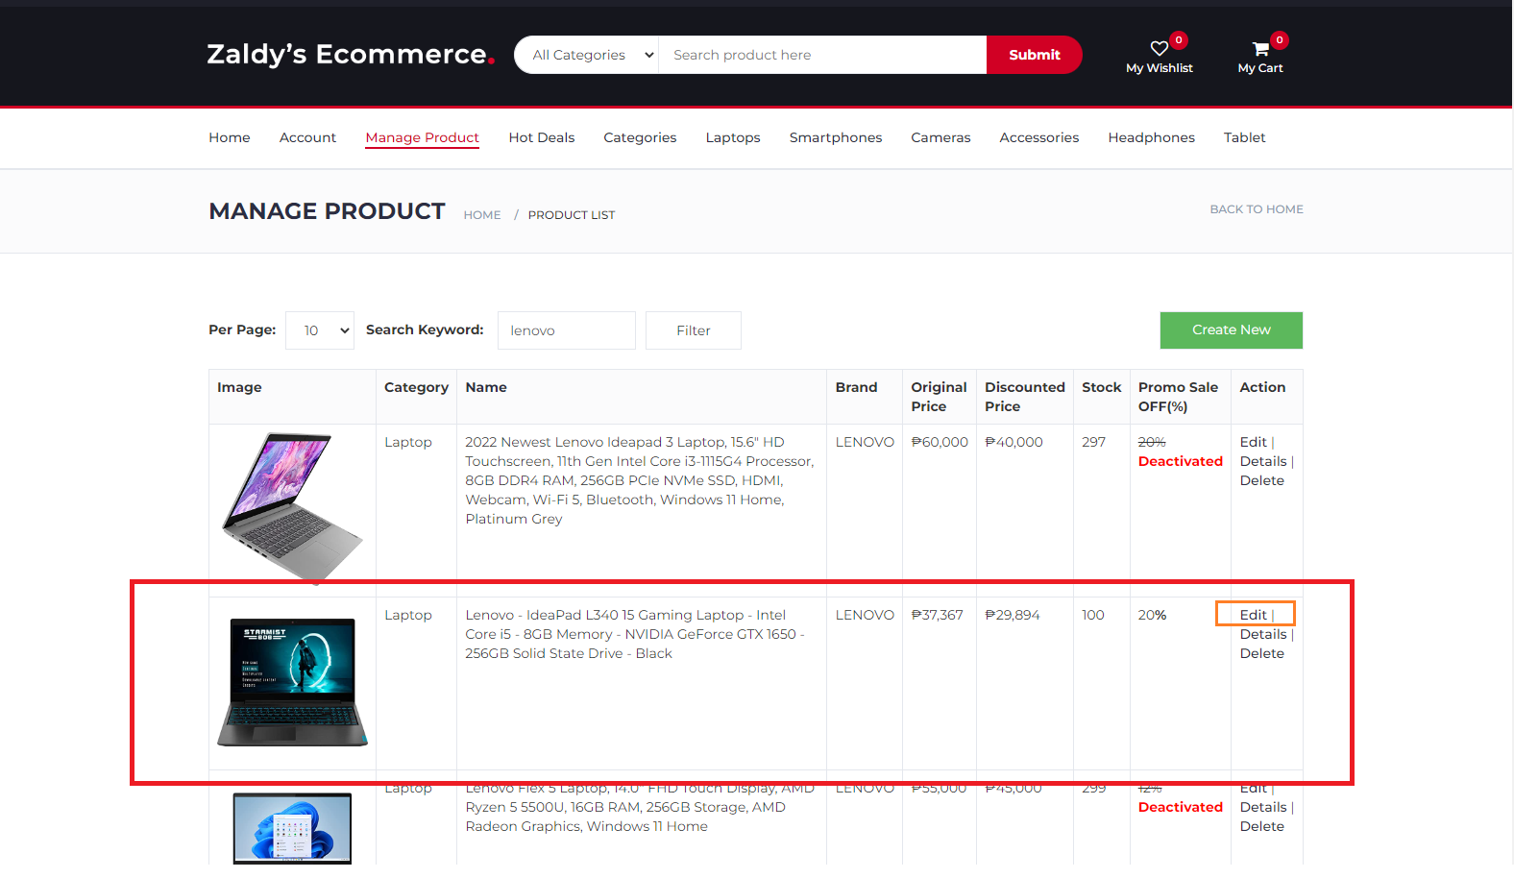Click the ₱37,367 original price cell
Screen dimensions: 1514x878
pyautogui.click(x=937, y=615)
